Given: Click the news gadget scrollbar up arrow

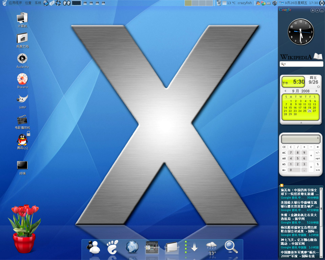Looking at the screenshot, I should tap(321, 189).
